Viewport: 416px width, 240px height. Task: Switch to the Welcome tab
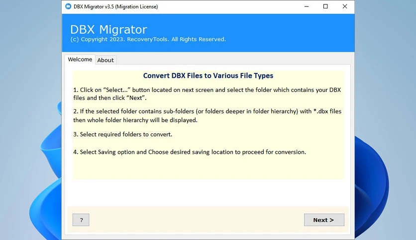point(80,60)
